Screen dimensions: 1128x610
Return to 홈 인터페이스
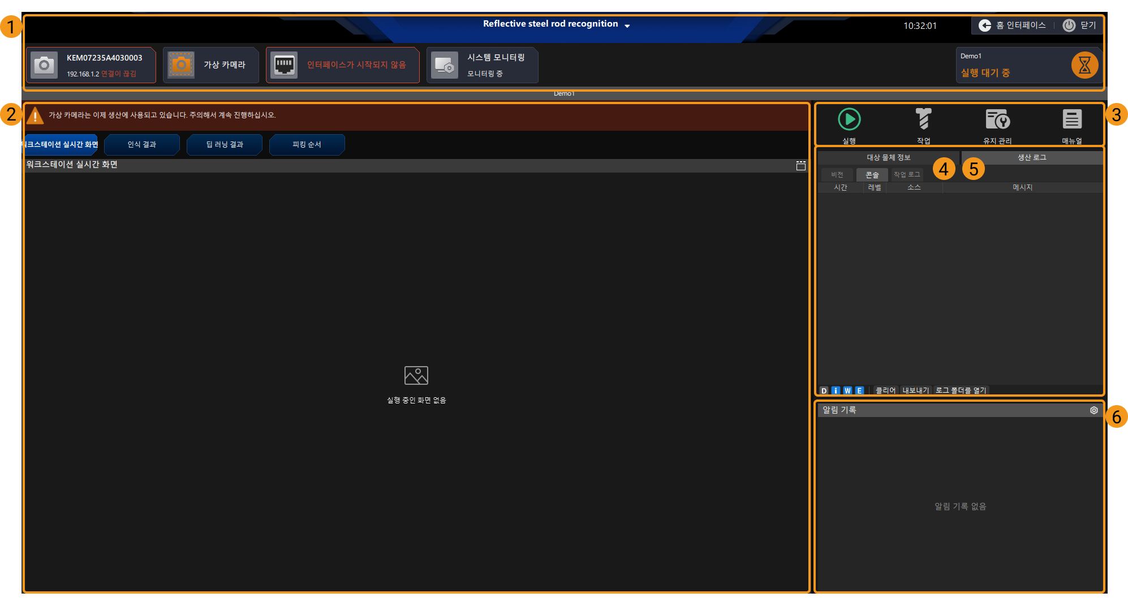[1013, 25]
